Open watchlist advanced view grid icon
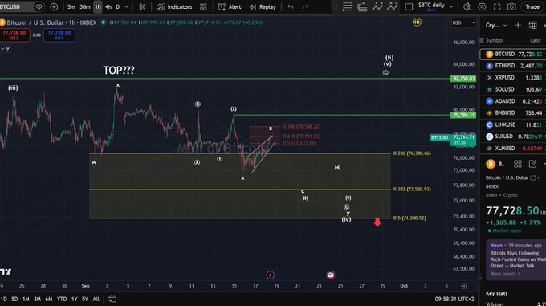 coord(533,25)
